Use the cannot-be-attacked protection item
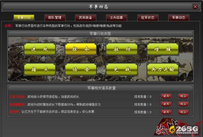This screenshot has height=137, width=203. coord(166,112)
